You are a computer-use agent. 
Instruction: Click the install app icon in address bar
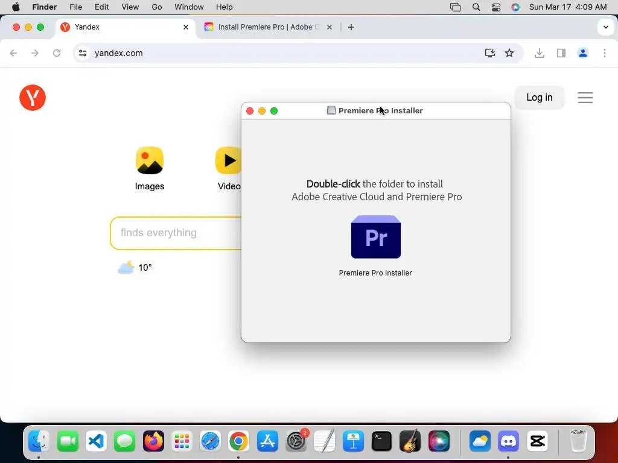coord(489,53)
